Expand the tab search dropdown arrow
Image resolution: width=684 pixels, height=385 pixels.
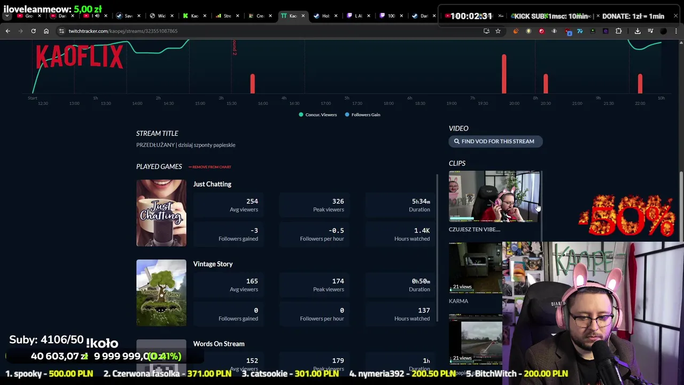point(7,16)
